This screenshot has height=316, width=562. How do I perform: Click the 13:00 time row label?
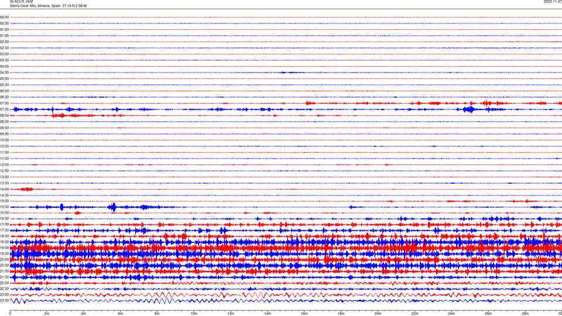pos(4,177)
